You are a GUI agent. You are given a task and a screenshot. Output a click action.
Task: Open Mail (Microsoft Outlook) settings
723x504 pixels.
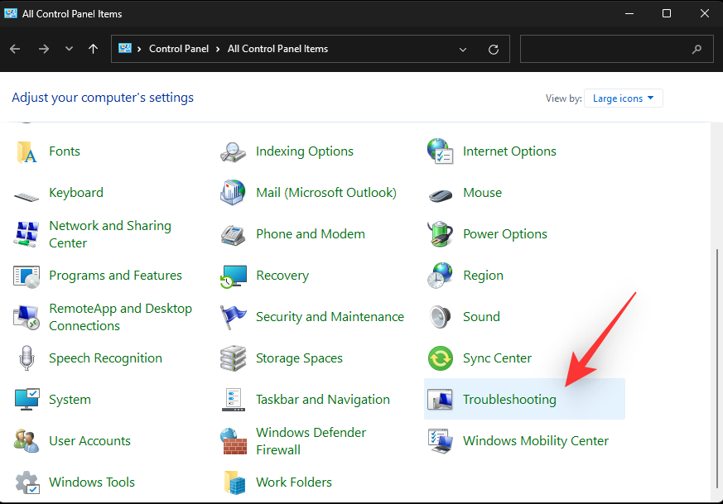tap(325, 192)
